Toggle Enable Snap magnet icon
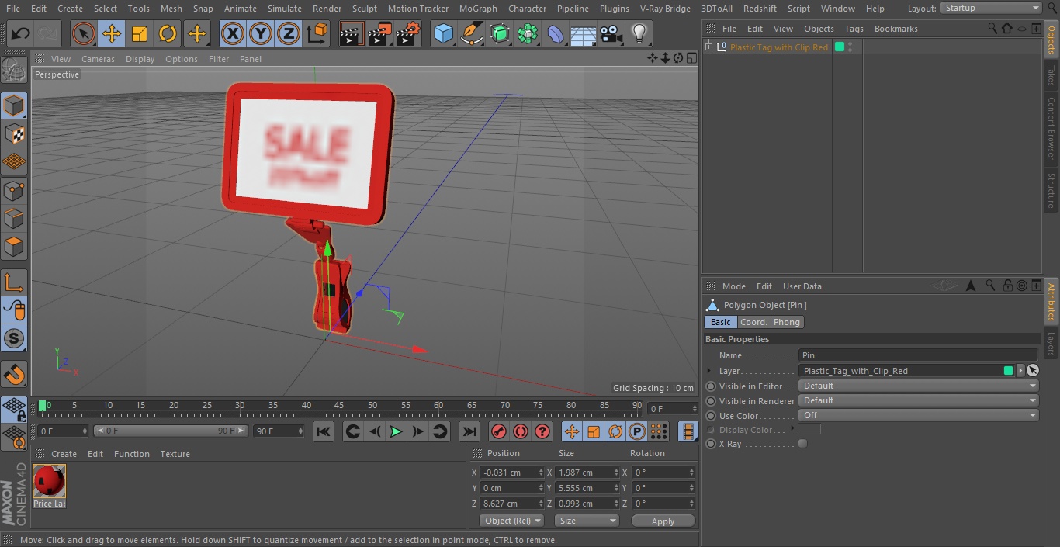The width and height of the screenshot is (1060, 547). click(x=14, y=374)
